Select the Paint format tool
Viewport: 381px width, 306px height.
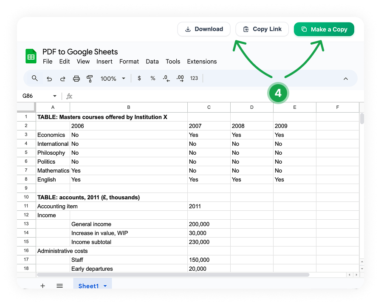pos(90,78)
